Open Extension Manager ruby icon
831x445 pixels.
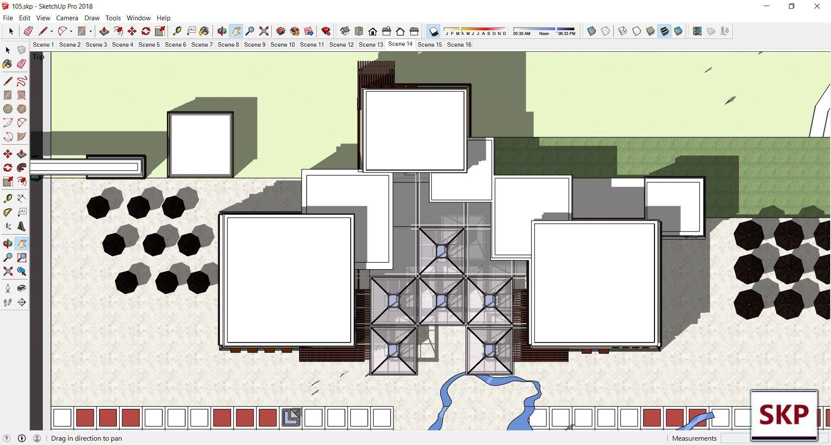coord(326,31)
